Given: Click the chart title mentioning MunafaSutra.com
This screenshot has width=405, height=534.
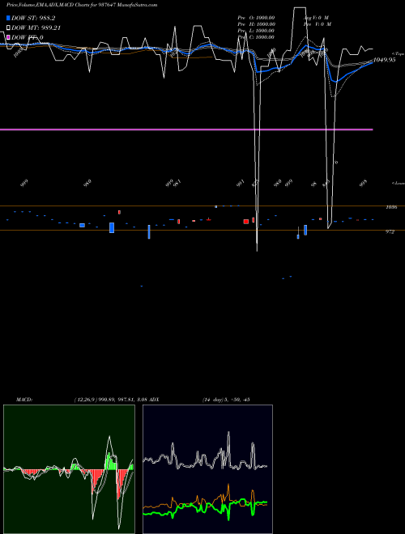Looking at the screenshot, I should click(x=82, y=5).
